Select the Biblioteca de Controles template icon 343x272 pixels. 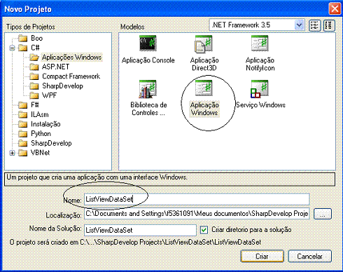click(148, 88)
